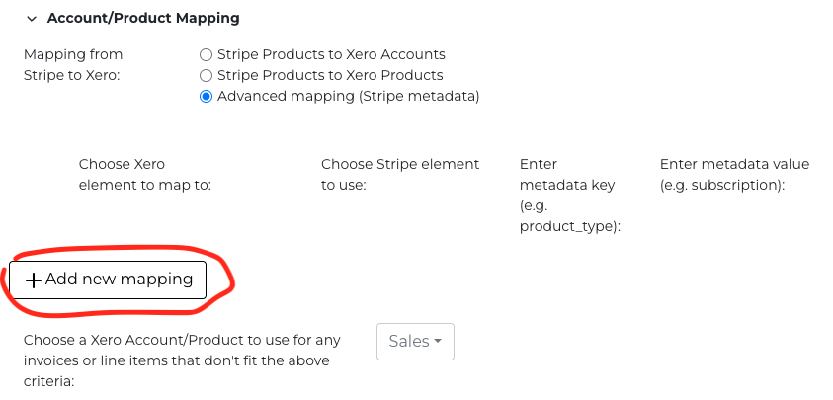Click the "(e.g. subscription)" hint text
833x400 pixels.
coord(721,185)
